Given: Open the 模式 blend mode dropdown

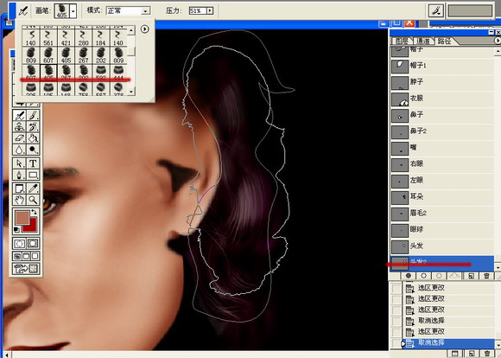Looking at the screenshot, I should [128, 11].
